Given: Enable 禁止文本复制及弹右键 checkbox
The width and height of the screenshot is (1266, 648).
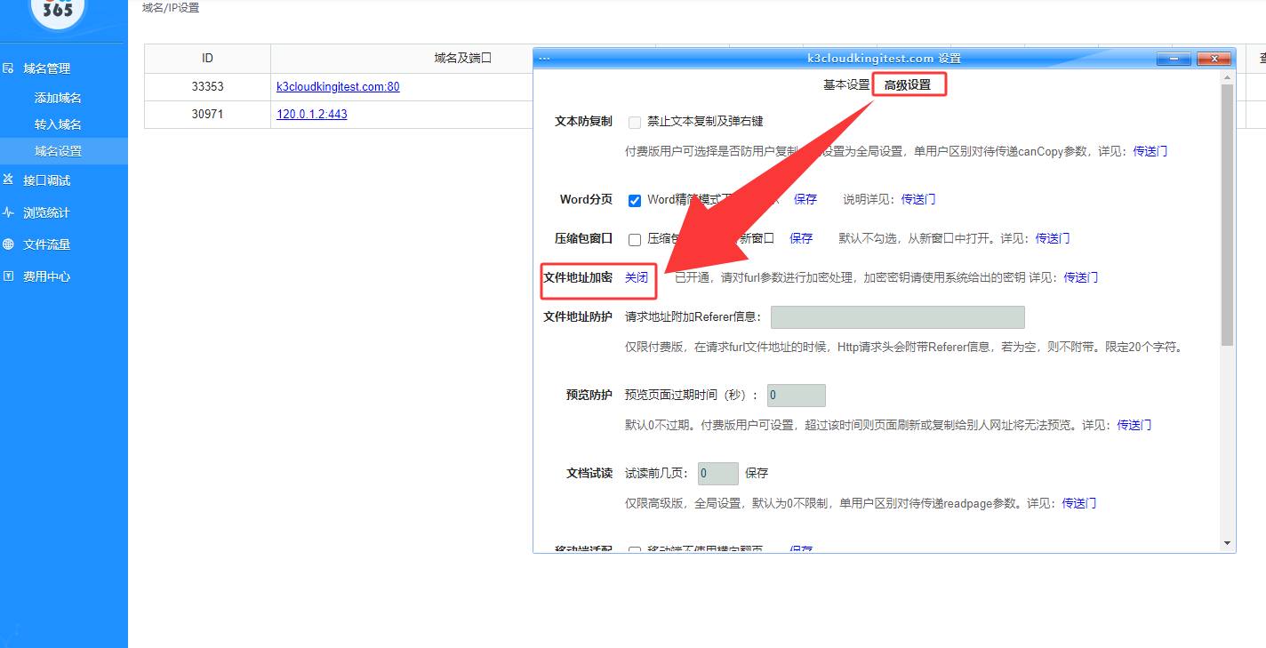Looking at the screenshot, I should pos(635,122).
